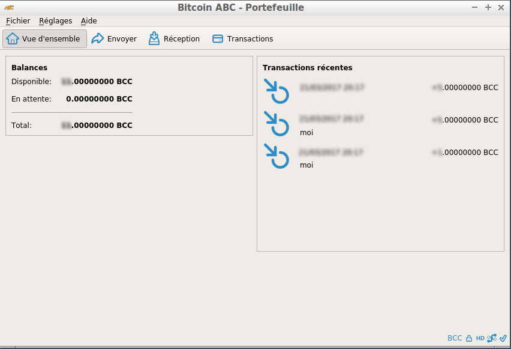Click the network connections icon
This screenshot has width=511, height=349.
pos(492,338)
